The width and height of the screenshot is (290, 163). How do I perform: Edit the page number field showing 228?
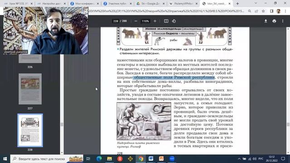tap(116, 21)
